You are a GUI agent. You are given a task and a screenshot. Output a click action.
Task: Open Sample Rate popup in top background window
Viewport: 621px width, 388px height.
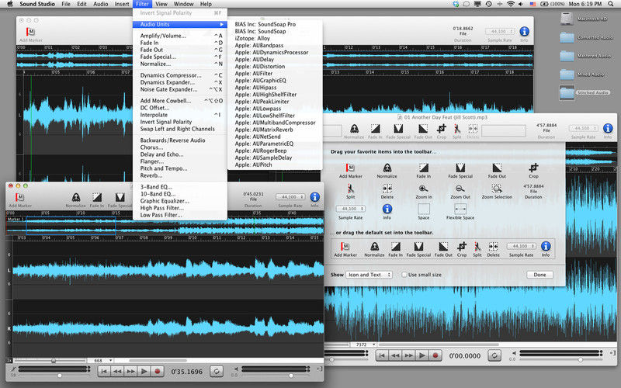(500, 31)
